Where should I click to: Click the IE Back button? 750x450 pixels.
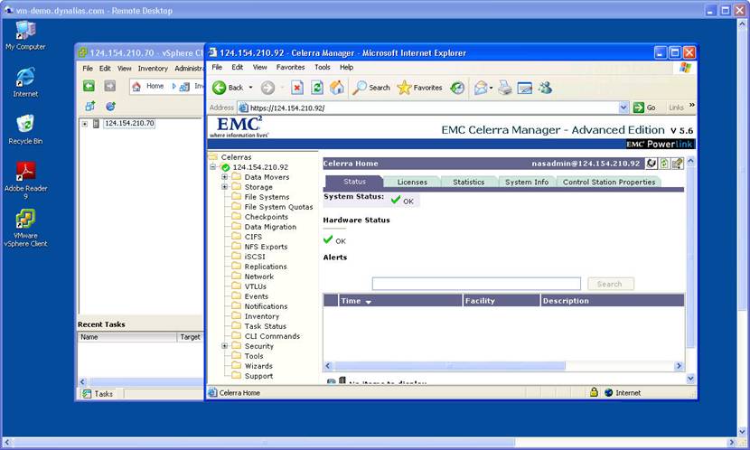coord(228,88)
